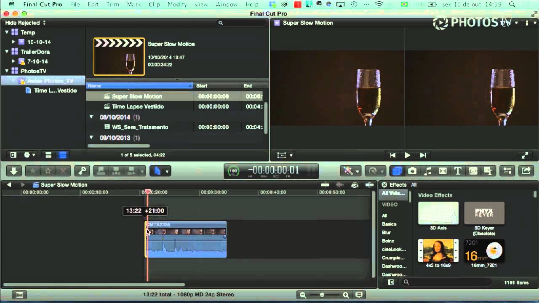Screen dimensions: 539x303
Task: Collapse the 09/10/2013 date group
Action: [x=91, y=138]
